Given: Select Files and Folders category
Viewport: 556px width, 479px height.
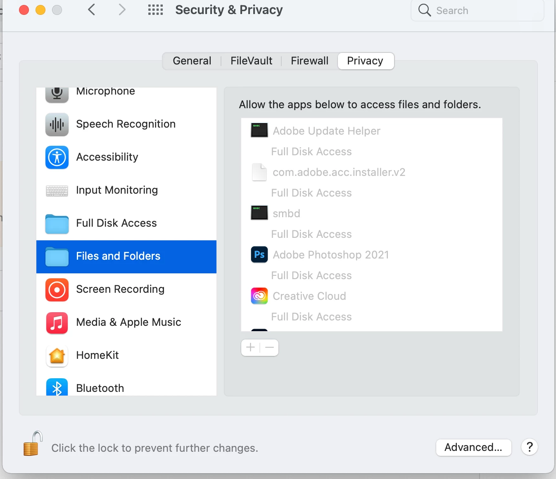Looking at the screenshot, I should click(x=126, y=256).
